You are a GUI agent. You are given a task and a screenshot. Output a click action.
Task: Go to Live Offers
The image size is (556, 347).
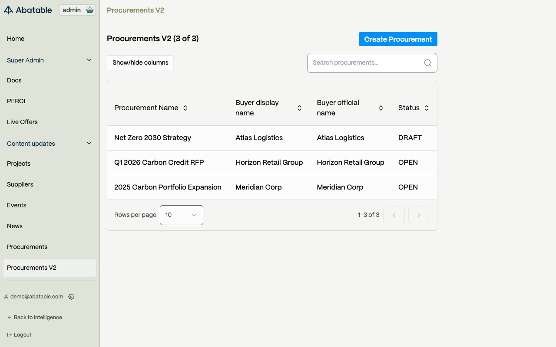click(x=50, y=122)
